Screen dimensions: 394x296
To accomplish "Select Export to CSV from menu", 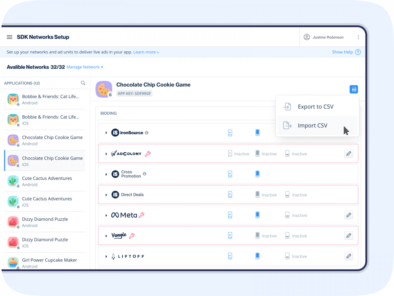I will pyautogui.click(x=315, y=107).
